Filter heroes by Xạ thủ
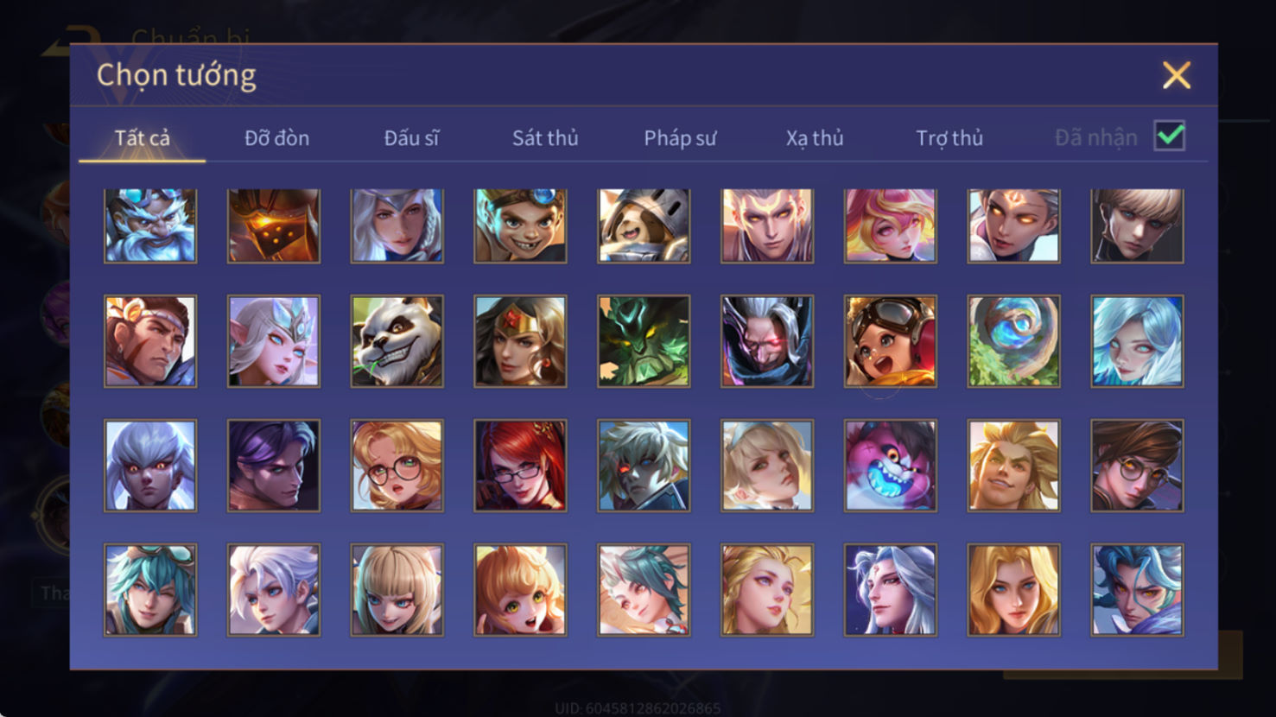This screenshot has width=1276, height=717. click(x=815, y=138)
